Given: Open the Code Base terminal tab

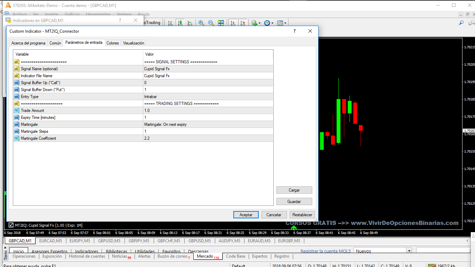Looking at the screenshot, I should (236, 256).
